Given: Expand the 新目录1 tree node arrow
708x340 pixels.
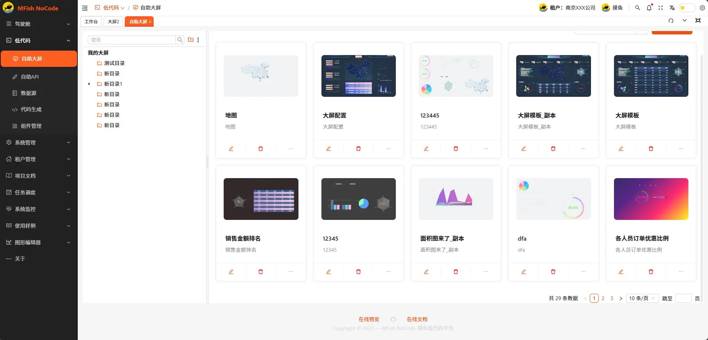Looking at the screenshot, I should (x=89, y=84).
